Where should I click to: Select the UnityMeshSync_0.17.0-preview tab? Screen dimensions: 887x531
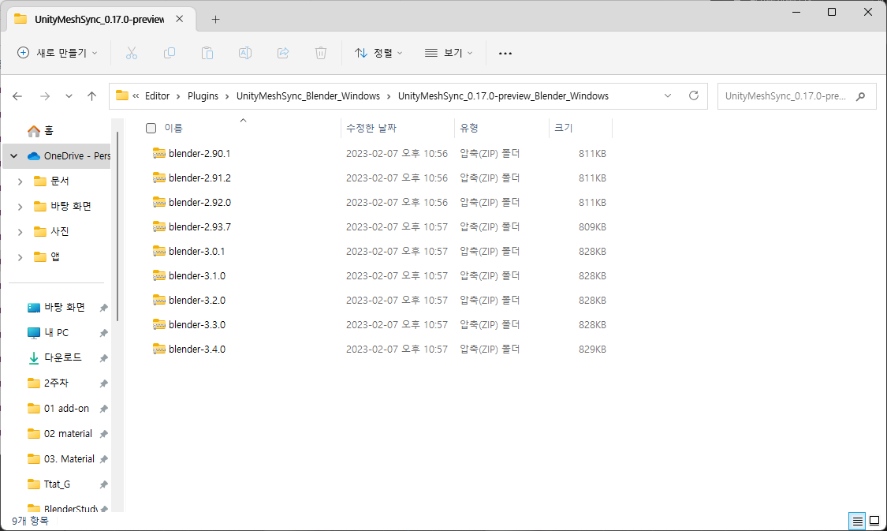99,19
